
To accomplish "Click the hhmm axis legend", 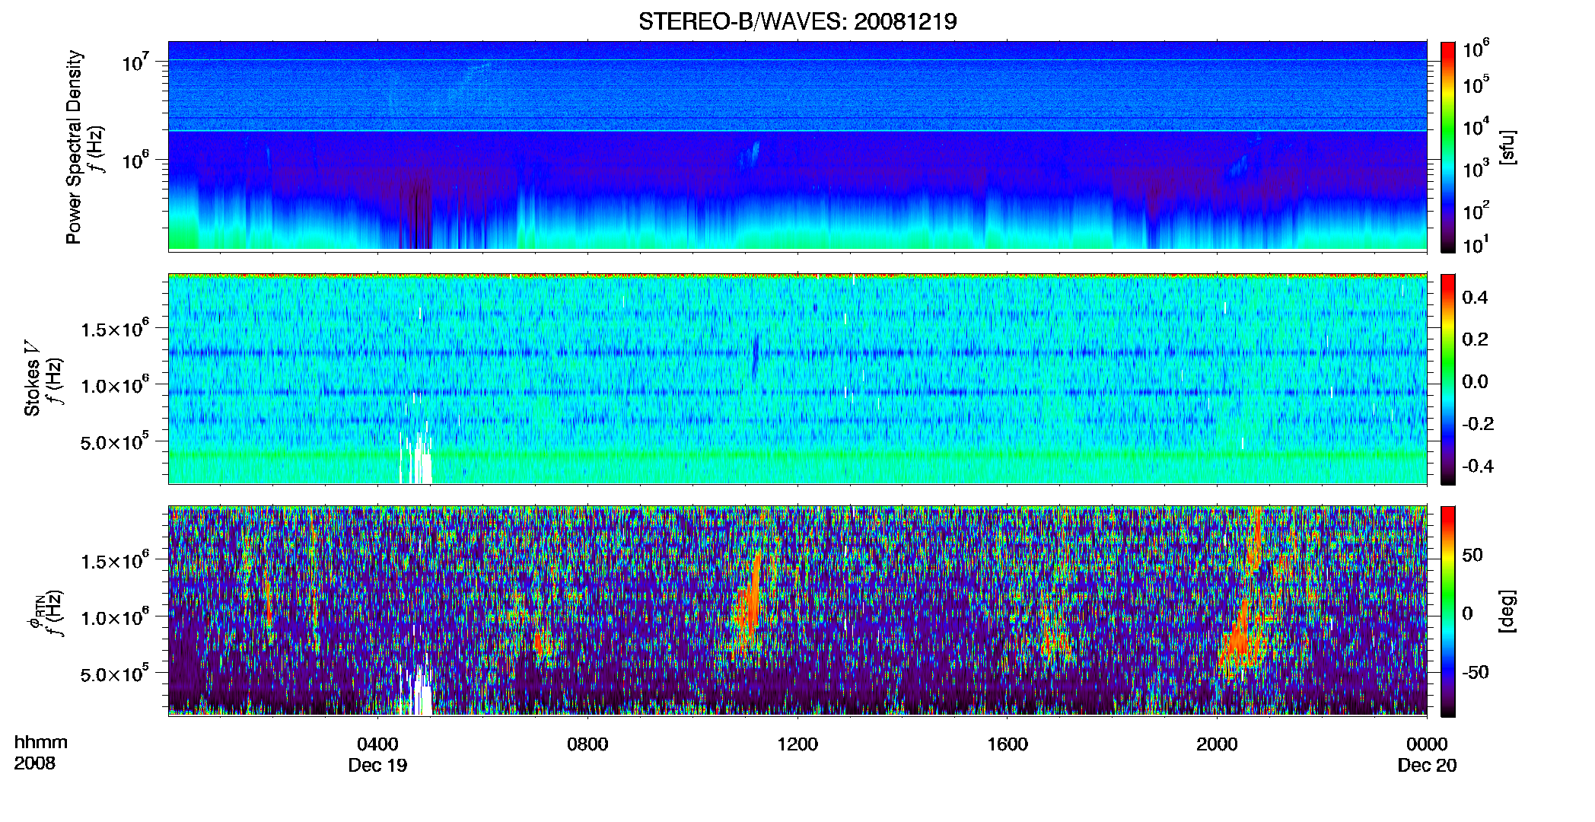I will (41, 743).
